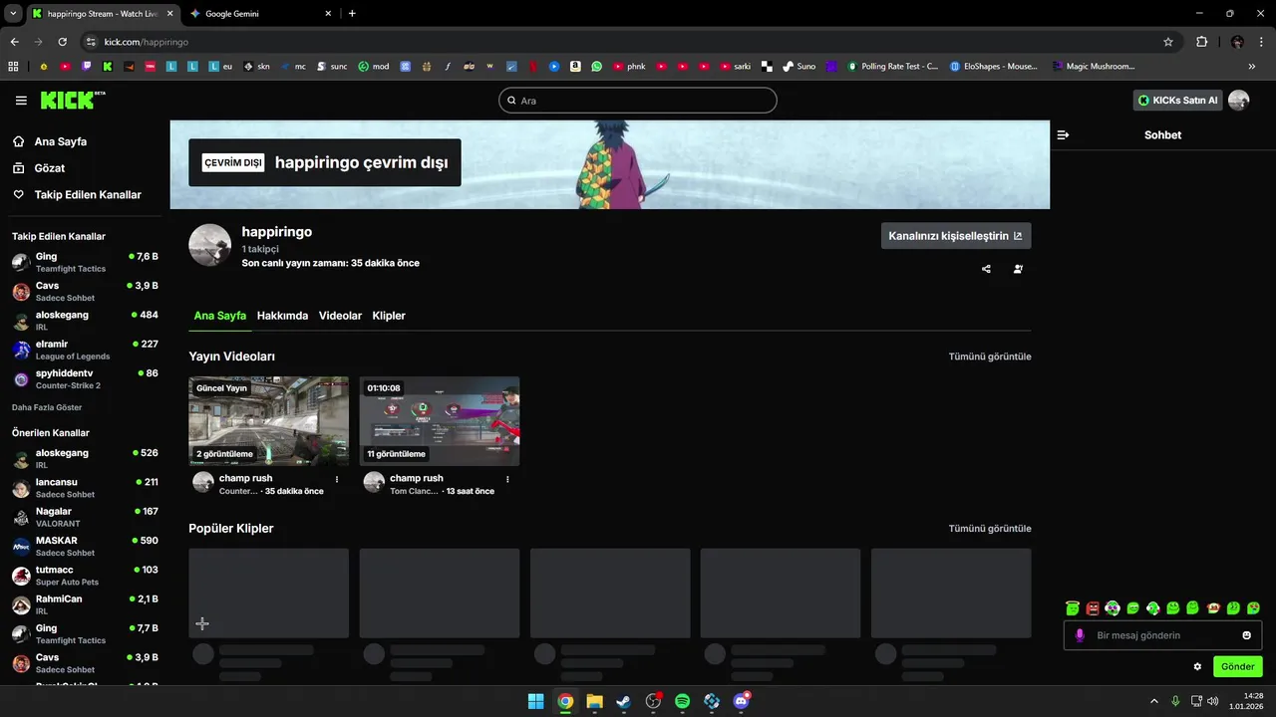Open the emoji picker in chat
1276x717 pixels.
[x=1247, y=635]
